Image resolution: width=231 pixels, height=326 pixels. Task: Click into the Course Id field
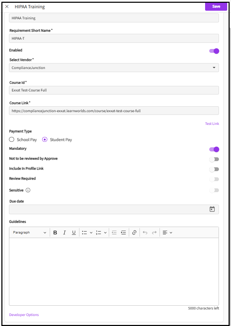(x=114, y=90)
